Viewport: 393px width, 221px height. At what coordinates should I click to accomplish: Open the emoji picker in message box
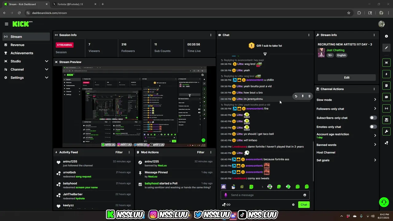tap(305, 195)
